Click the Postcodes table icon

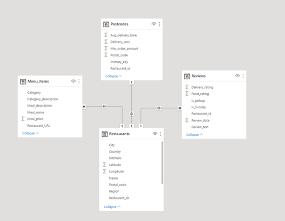106,24
